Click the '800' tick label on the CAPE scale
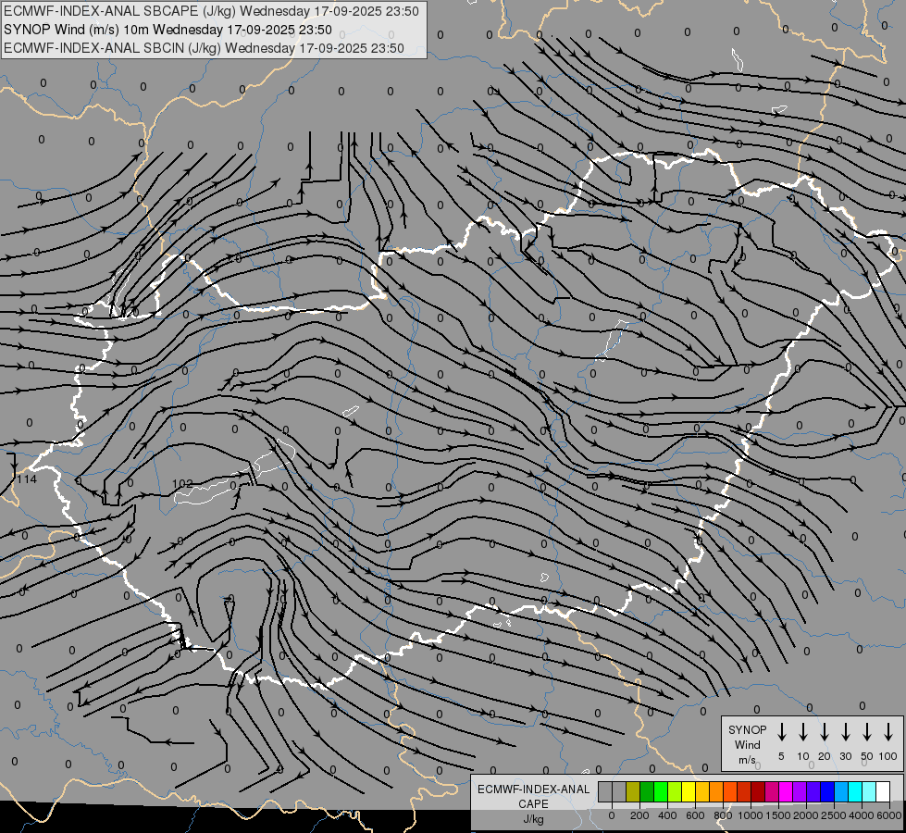 coord(723,815)
